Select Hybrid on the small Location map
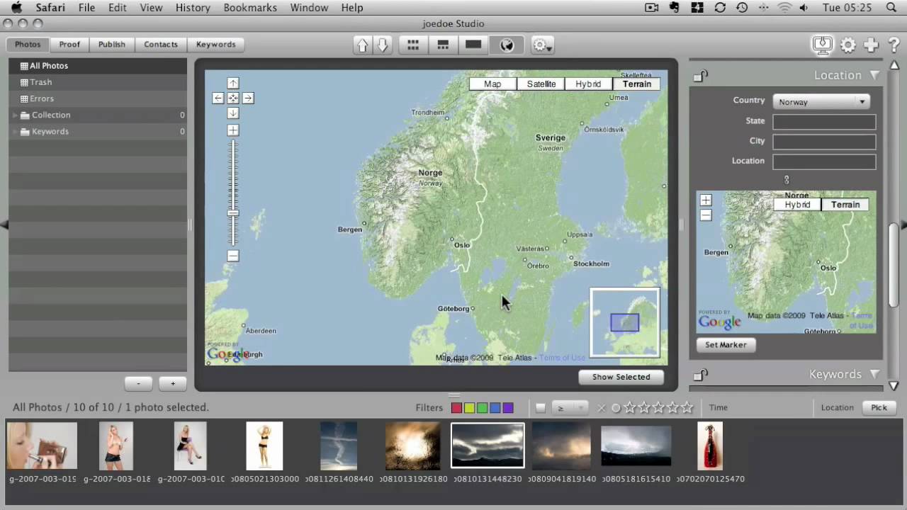This screenshot has height=510, width=907. (797, 205)
